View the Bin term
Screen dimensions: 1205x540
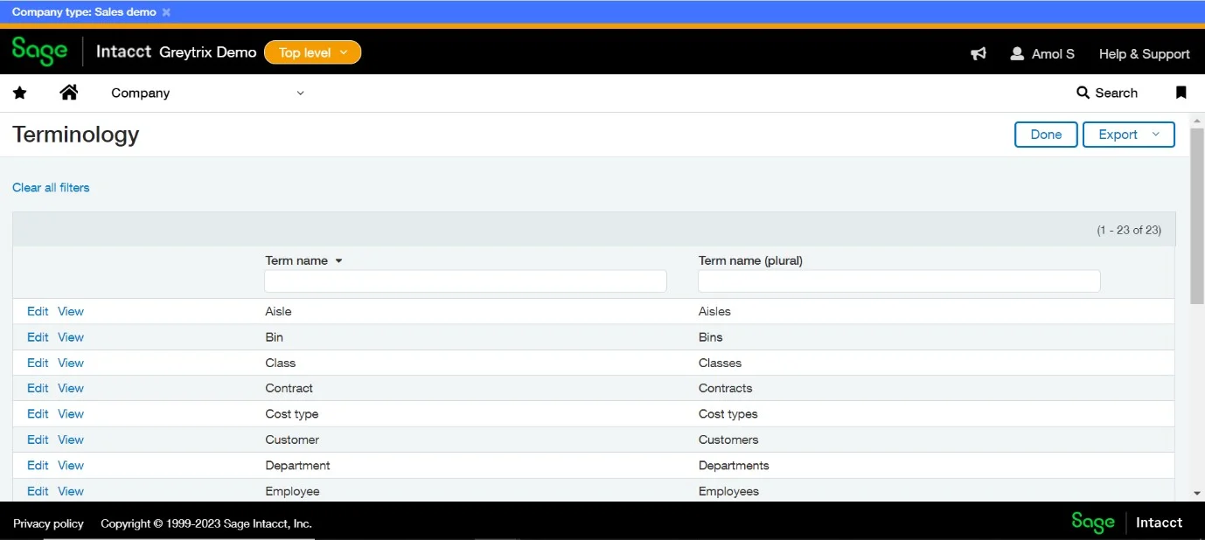tap(71, 337)
